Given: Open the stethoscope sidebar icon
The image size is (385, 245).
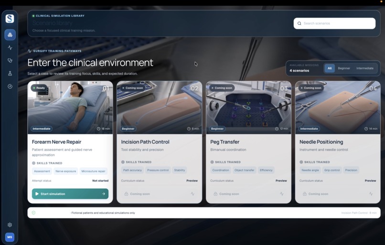Looking at the screenshot, I should [x=10, y=60].
